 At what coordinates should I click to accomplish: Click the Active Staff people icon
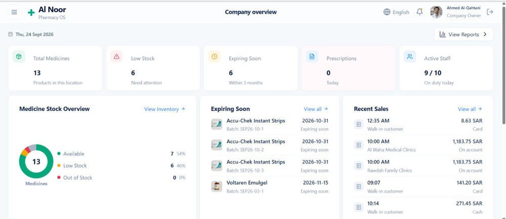(x=410, y=57)
